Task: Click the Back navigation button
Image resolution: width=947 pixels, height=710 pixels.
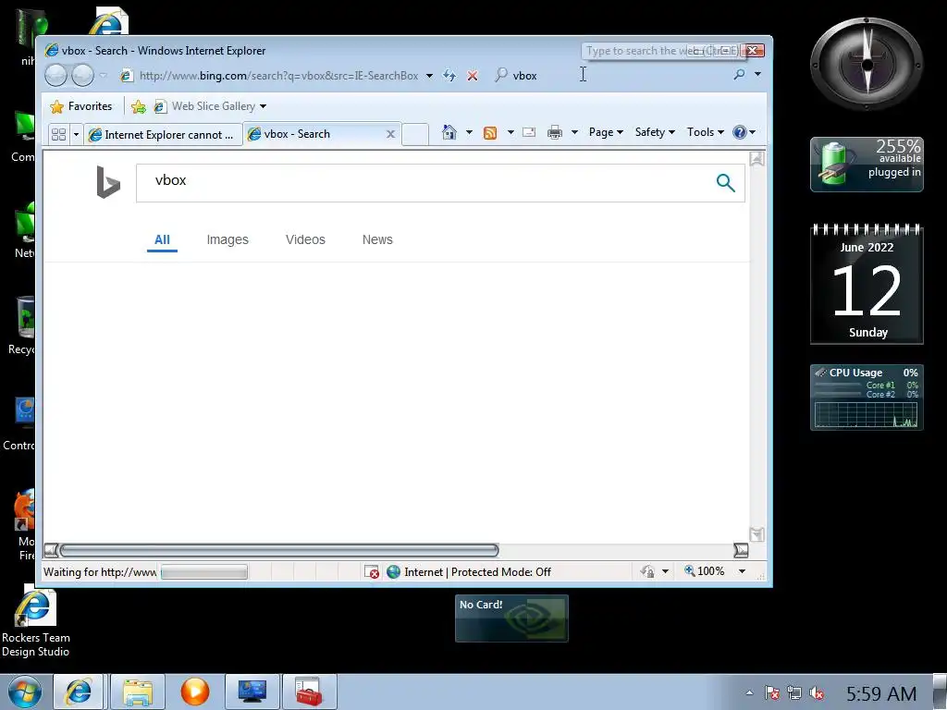Action: coord(56,76)
